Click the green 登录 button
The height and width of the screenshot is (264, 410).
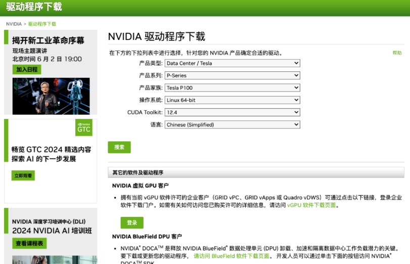tap(132, 223)
